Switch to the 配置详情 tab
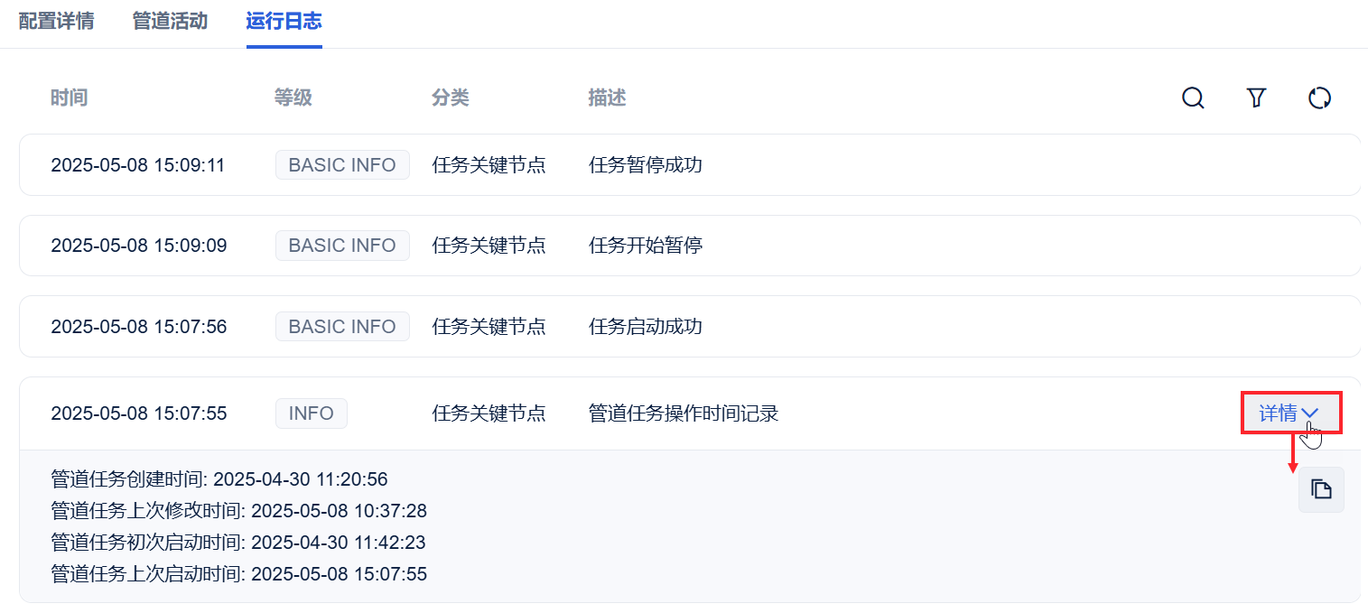The height and width of the screenshot is (613, 1368). (x=56, y=21)
